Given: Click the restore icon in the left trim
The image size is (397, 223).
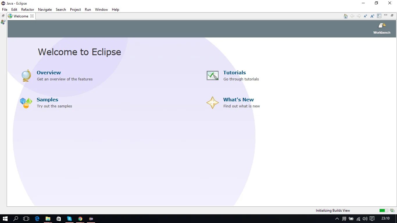Looking at the screenshot, I should pyautogui.click(x=3, y=16).
